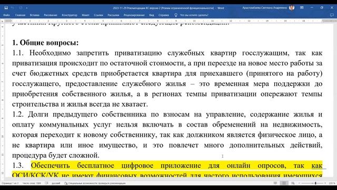Open the Справка ribbon tab
The height and width of the screenshot is (190, 337).
tap(164, 15)
